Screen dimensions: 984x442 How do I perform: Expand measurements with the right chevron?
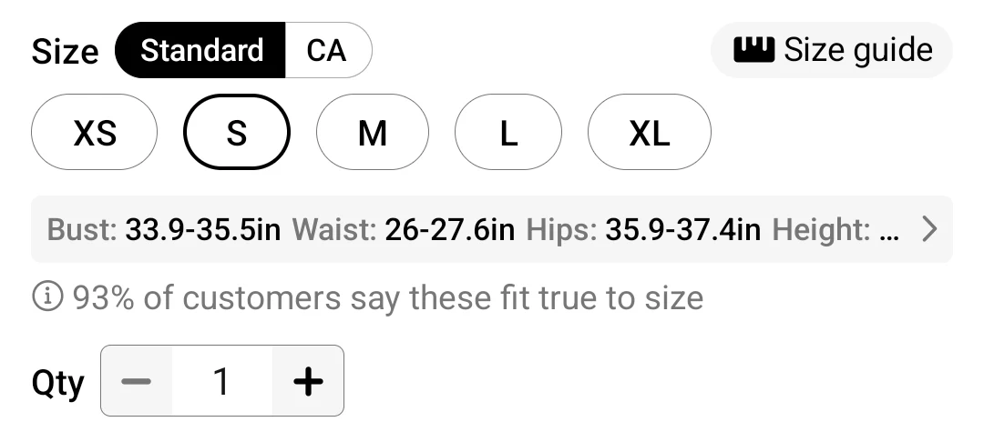coord(928,229)
